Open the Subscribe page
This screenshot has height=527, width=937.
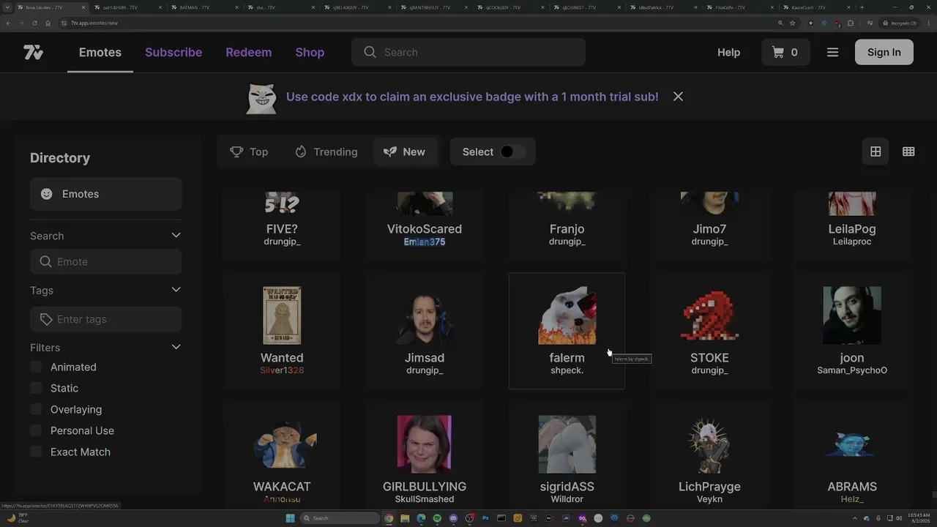click(x=173, y=52)
